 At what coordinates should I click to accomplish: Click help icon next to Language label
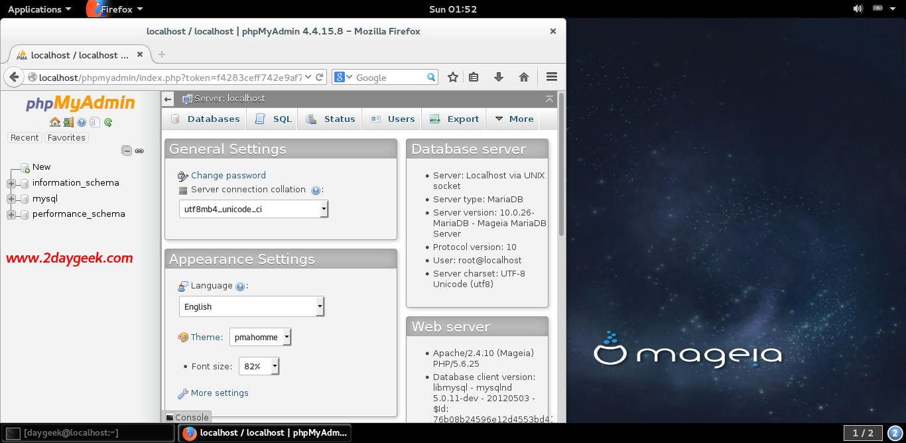[x=240, y=286]
